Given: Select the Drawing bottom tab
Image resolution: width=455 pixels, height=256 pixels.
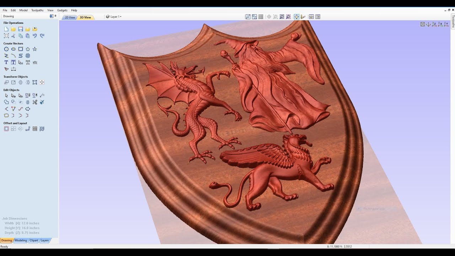Looking at the screenshot, I should [6, 240].
